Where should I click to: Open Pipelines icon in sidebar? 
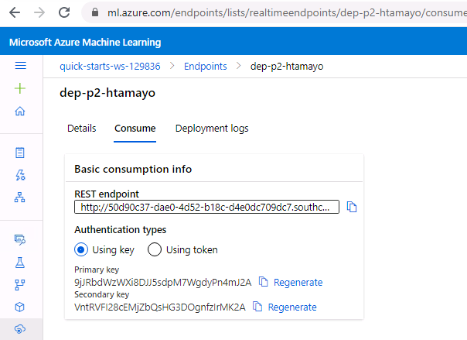tap(20, 285)
